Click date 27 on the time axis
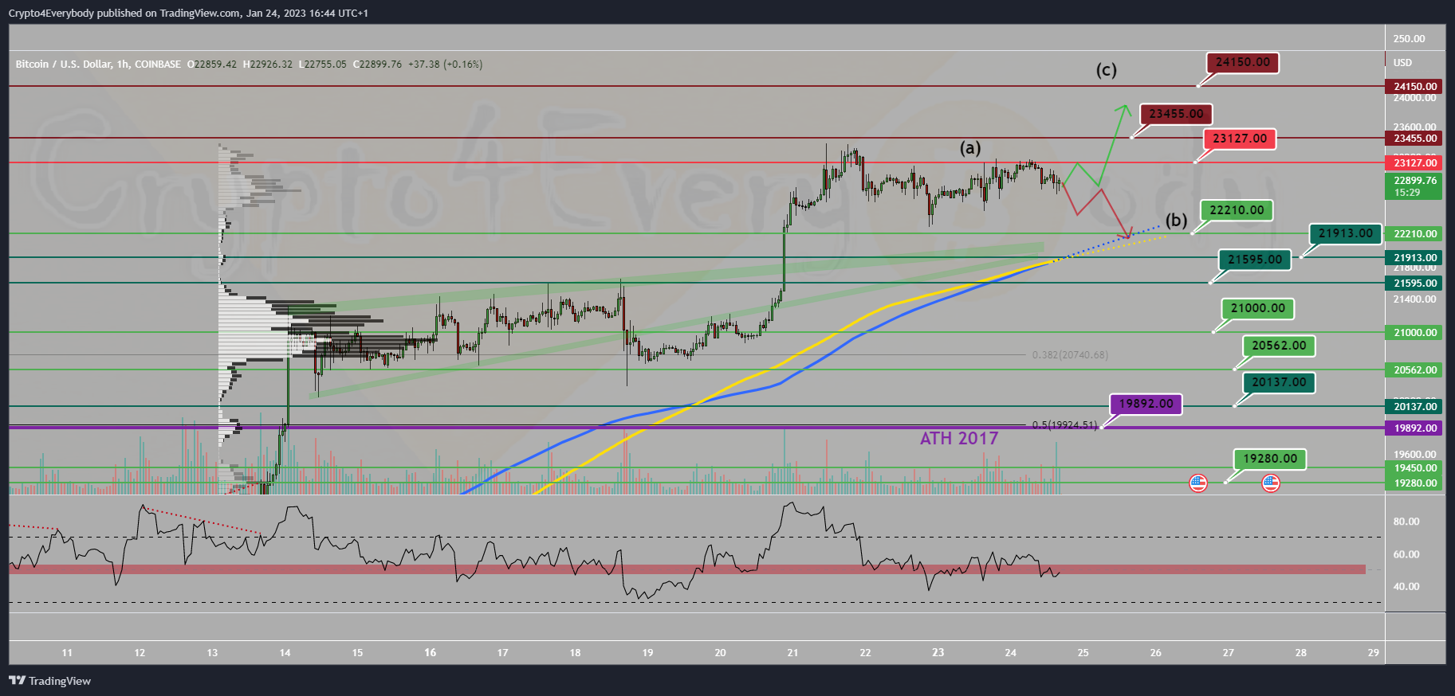Image resolution: width=1455 pixels, height=696 pixels. pos(1228,653)
